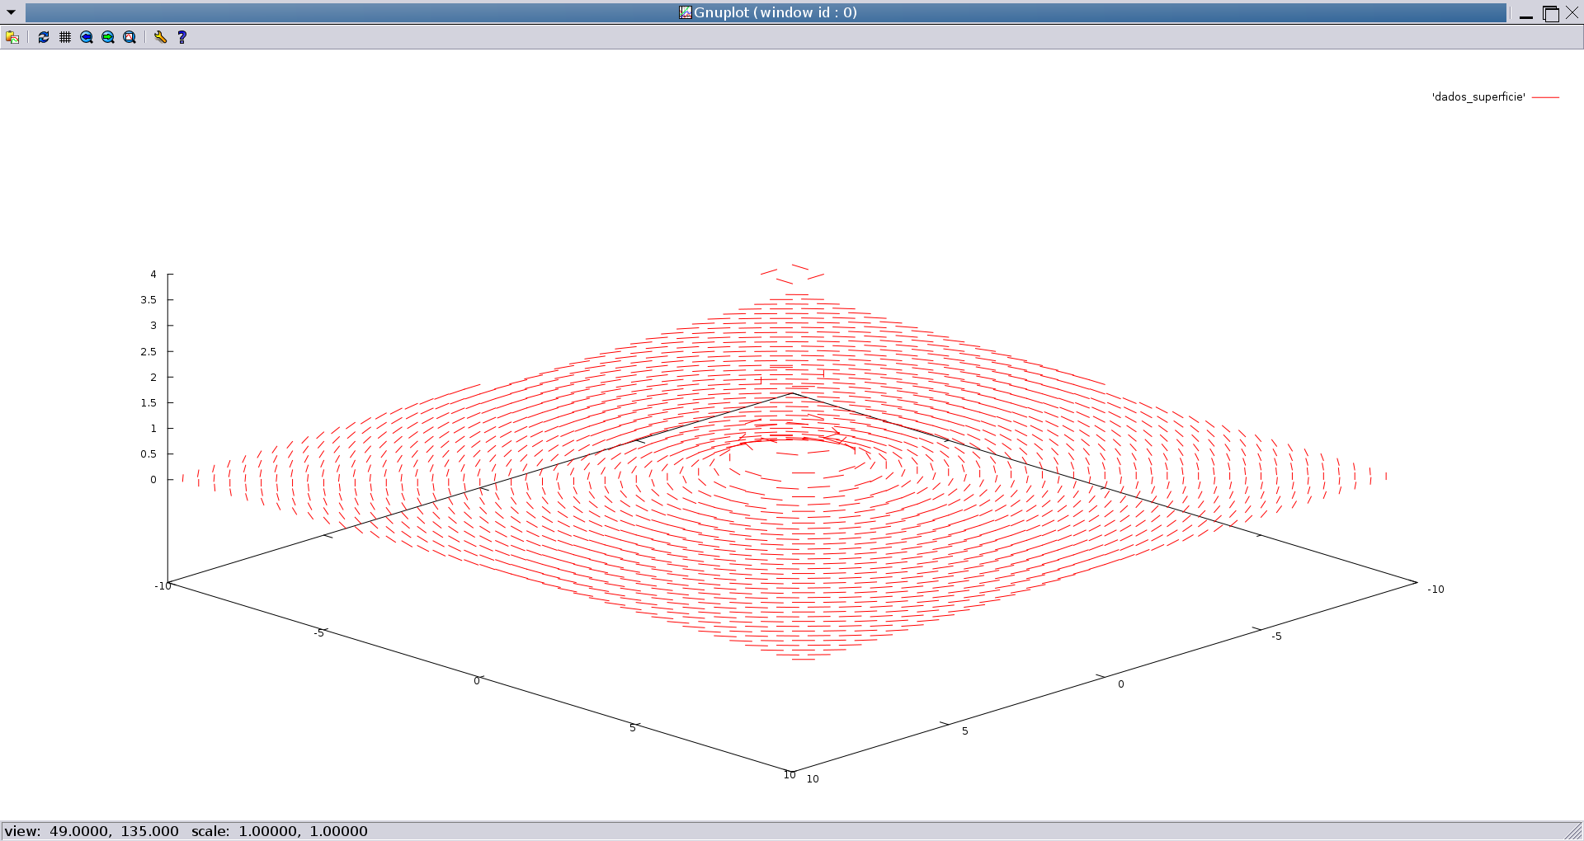Toggle 'dados_superficie' legend entry
The image size is (1584, 841).
point(1478,97)
